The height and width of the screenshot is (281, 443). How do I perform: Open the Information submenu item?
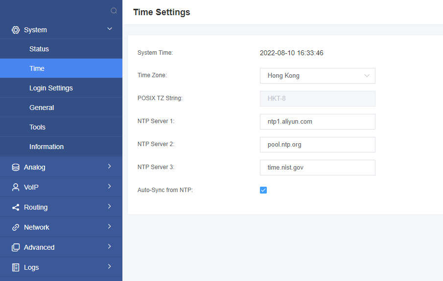[61, 147]
